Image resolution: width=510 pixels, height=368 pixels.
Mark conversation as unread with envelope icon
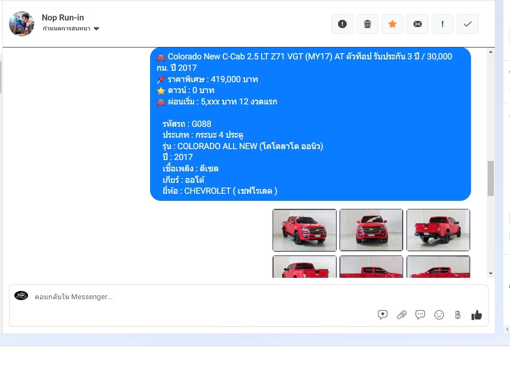417,24
